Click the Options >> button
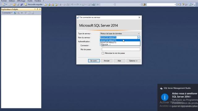The height and width of the screenshot is (111, 198). pos(133,61)
